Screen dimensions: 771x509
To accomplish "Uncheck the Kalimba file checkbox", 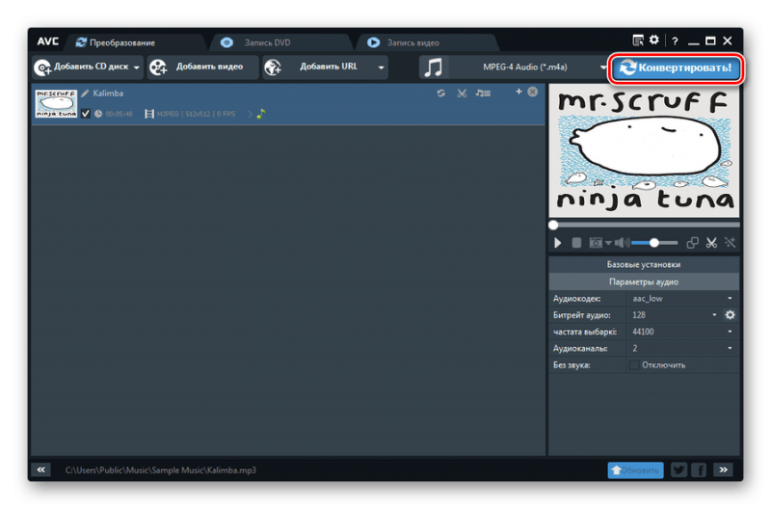I will pyautogui.click(x=86, y=114).
